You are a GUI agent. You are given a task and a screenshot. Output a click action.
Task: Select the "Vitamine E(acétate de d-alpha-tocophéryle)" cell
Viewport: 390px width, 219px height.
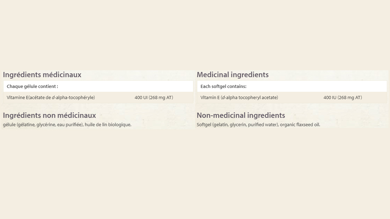[x=51, y=98]
